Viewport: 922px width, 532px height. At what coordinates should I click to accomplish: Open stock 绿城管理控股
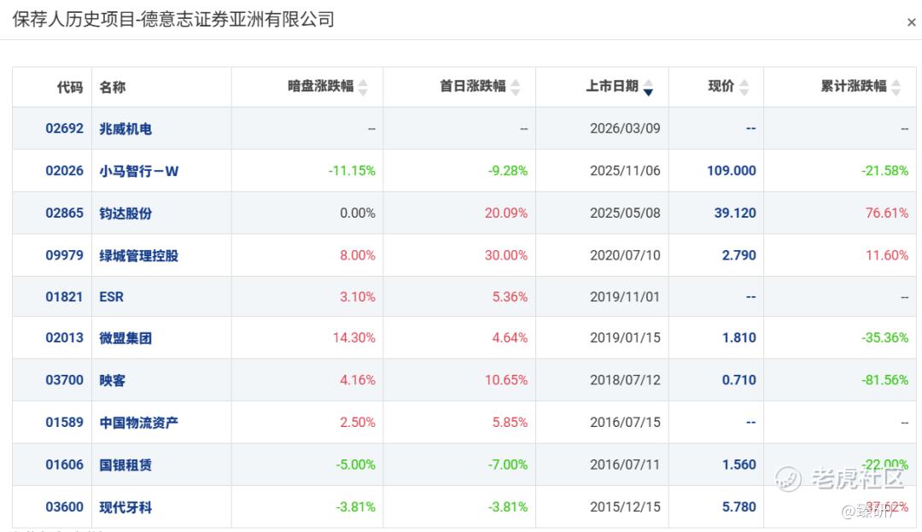(139, 255)
